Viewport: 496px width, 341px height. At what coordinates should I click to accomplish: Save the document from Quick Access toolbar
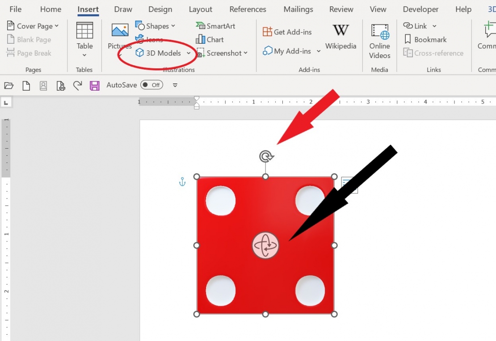[94, 85]
